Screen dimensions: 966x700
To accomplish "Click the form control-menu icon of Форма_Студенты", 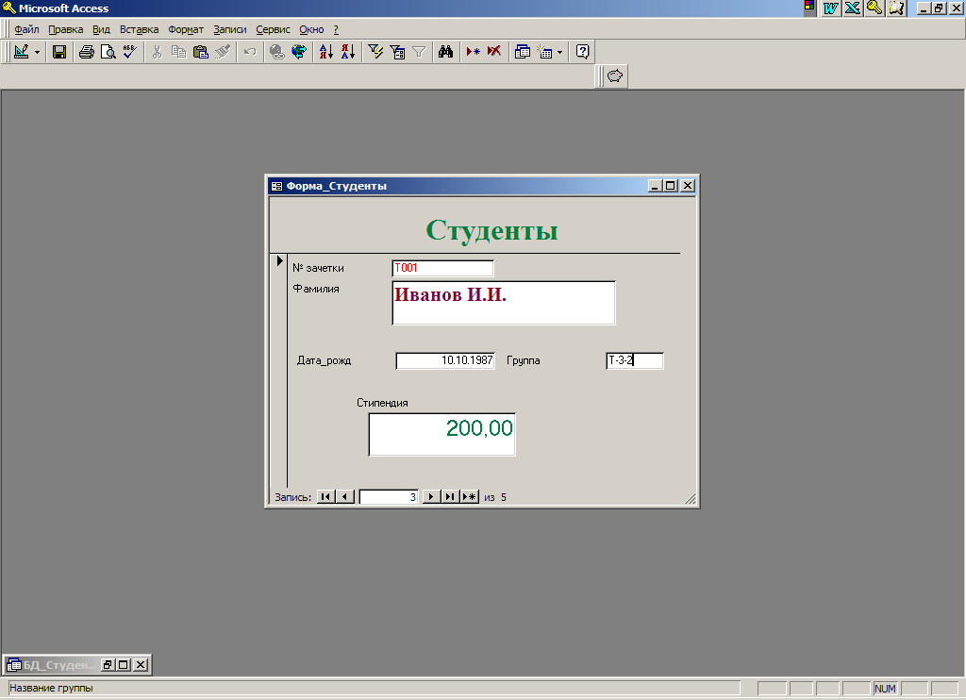I will tap(276, 186).
